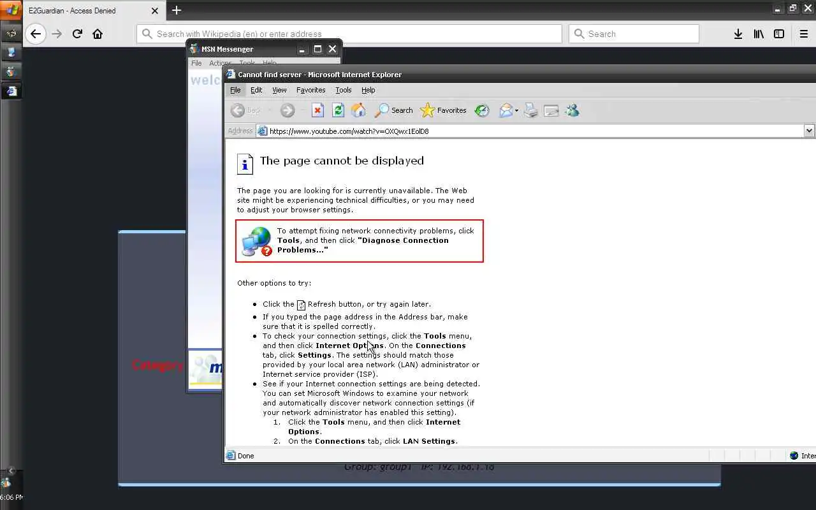Click the Discuss icon in Internet Explorer's toolbar
Image resolution: width=816 pixels, height=510 pixels.
(551, 110)
